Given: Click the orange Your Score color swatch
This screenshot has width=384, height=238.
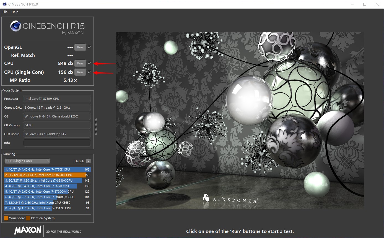Looking at the screenshot, I should 6,218.
